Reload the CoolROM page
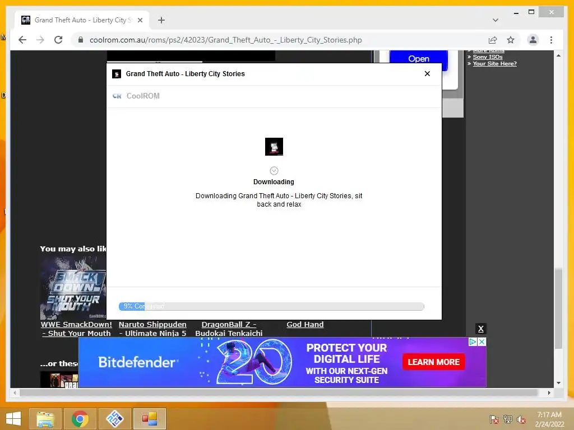This screenshot has height=430, width=574. click(58, 40)
